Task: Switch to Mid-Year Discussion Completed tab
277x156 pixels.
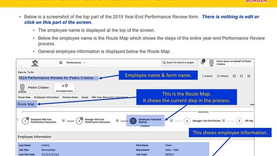Action: (110, 97)
